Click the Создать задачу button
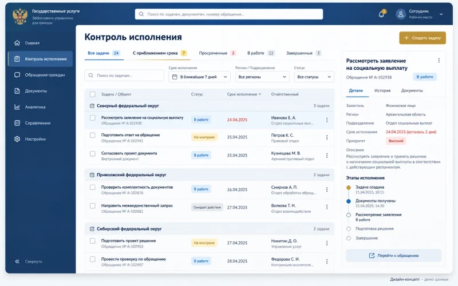 pos(423,38)
